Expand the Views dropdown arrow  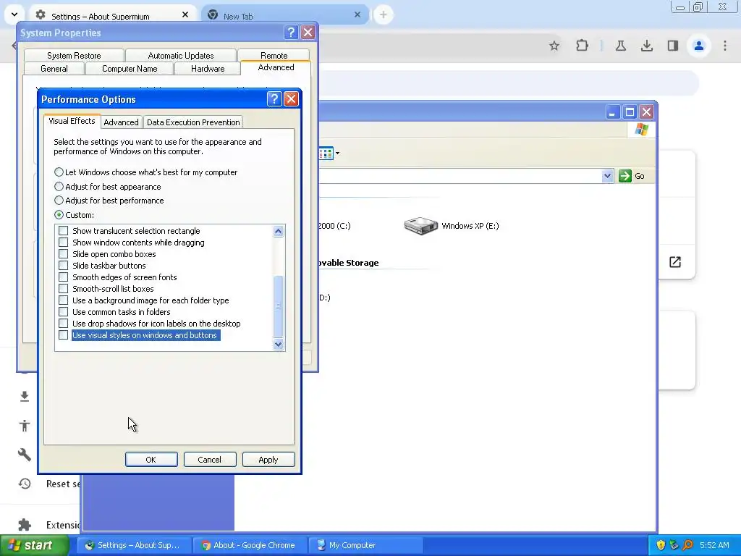(337, 153)
